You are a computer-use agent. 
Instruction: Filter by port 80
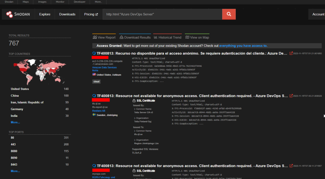[x=40, y=137]
